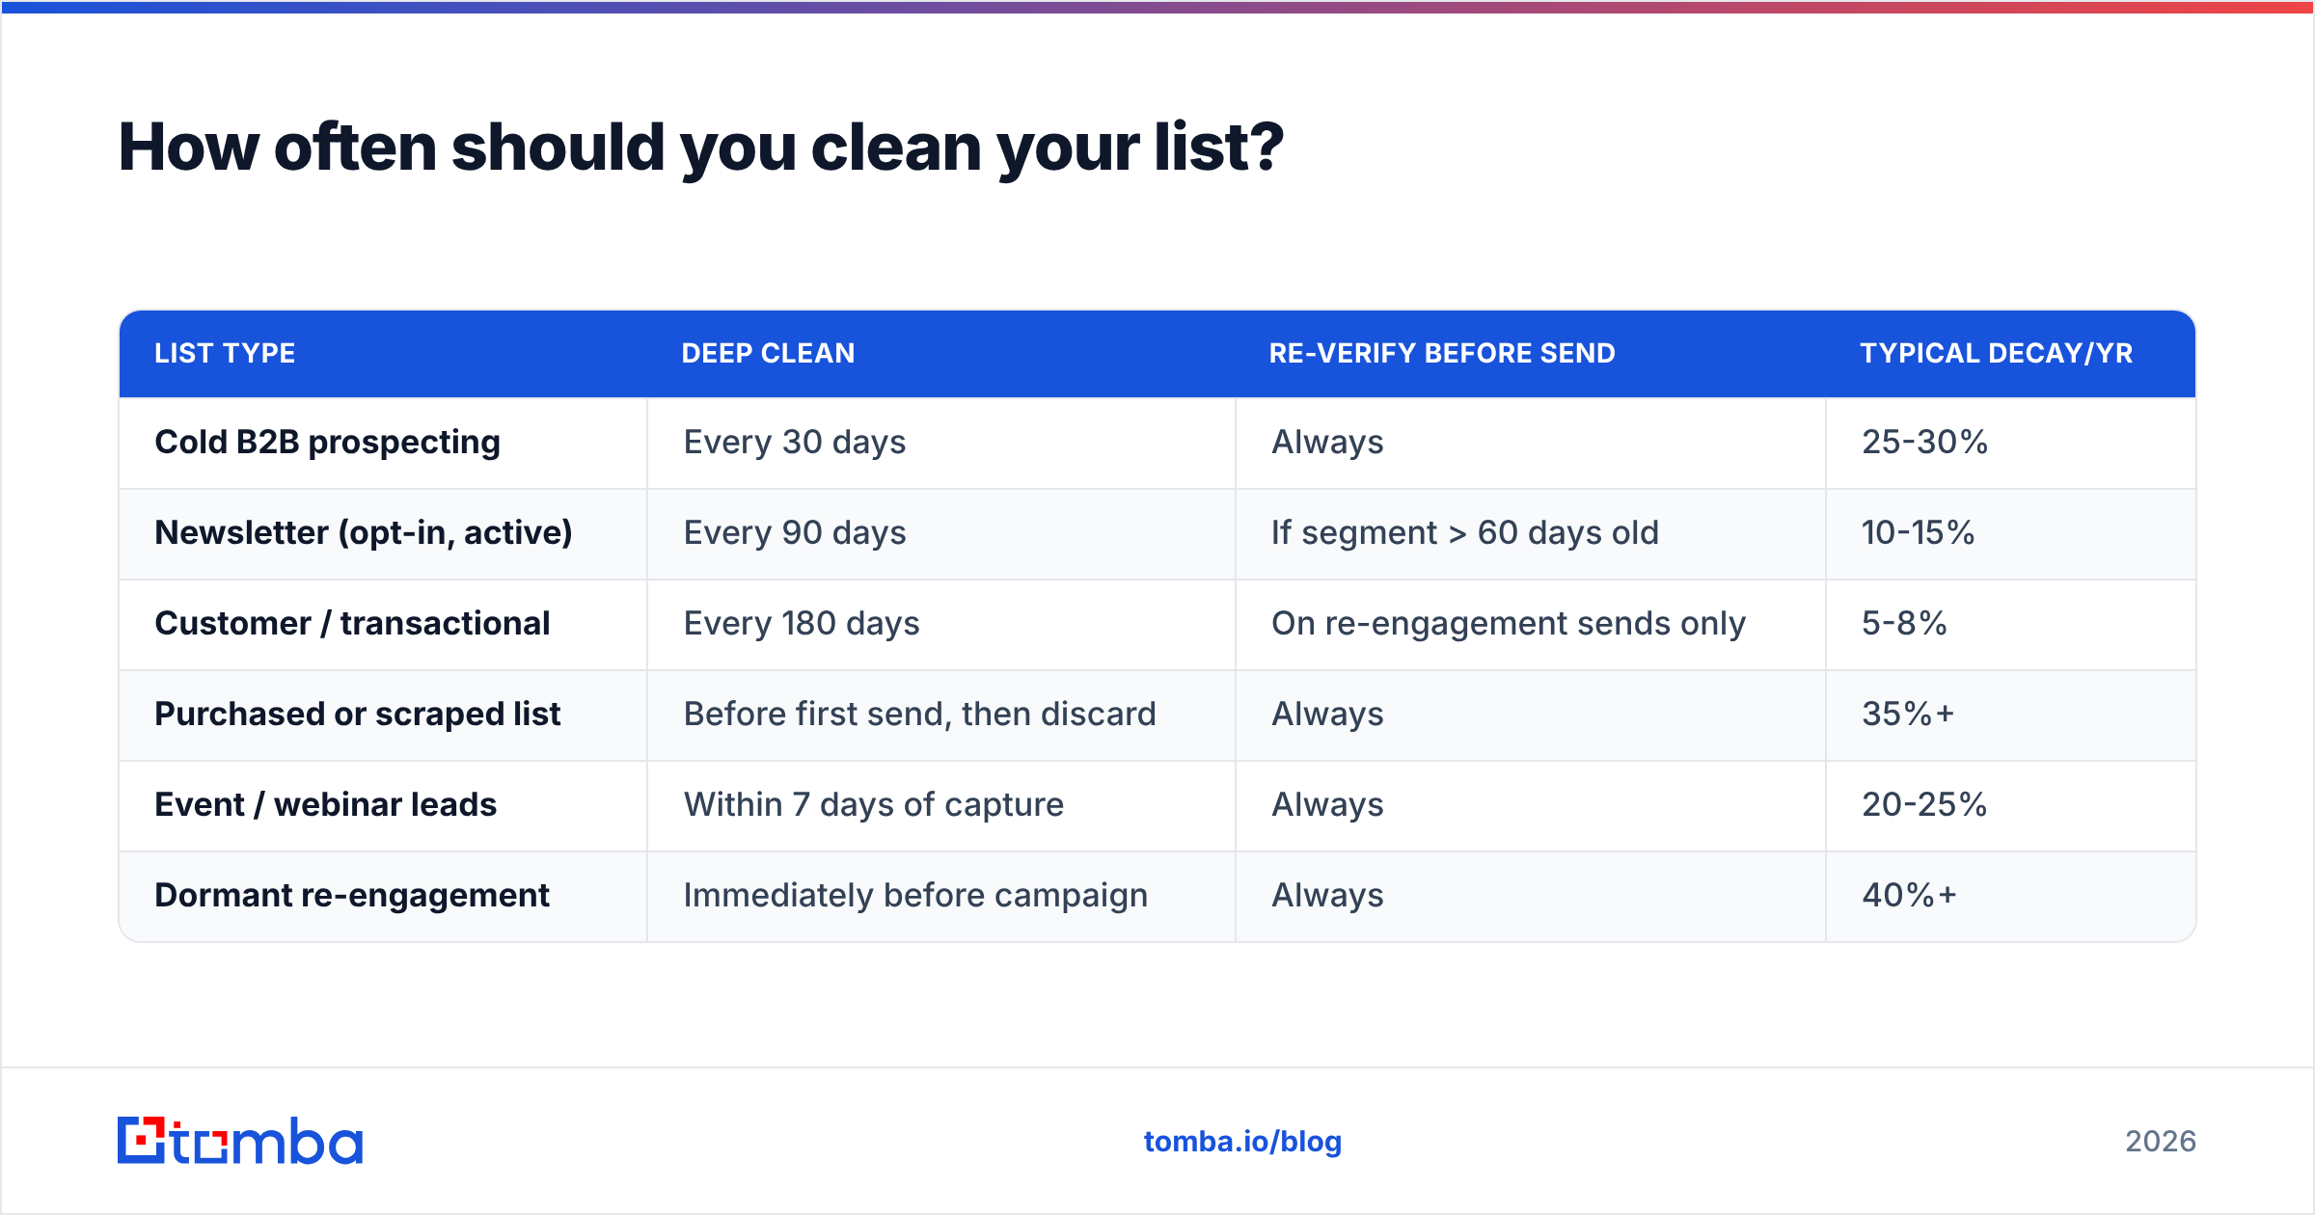2315x1215 pixels.
Task: Click Always in Purchased or scraped row
Action: pyautogui.click(x=1327, y=715)
